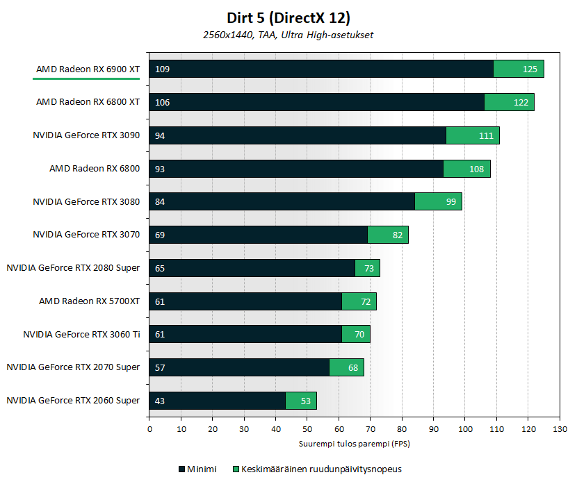The width and height of the screenshot is (577, 484).
Task: Click the chart title "Dirt 5 (DirectX 12)"
Action: (x=288, y=18)
